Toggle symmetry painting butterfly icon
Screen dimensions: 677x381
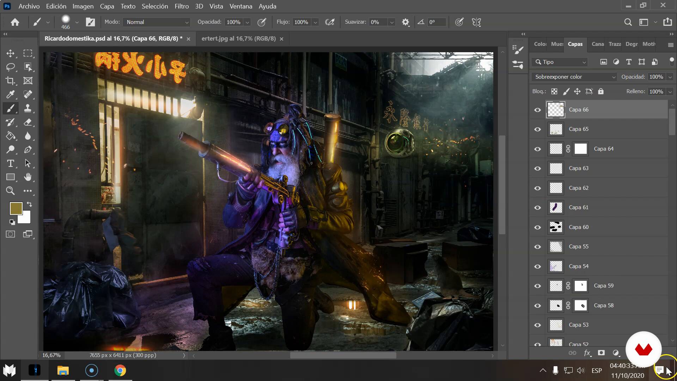point(476,22)
